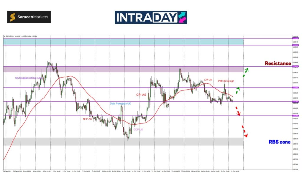
Task: Click the Saracen Markets logo
Action: (x=29, y=17)
